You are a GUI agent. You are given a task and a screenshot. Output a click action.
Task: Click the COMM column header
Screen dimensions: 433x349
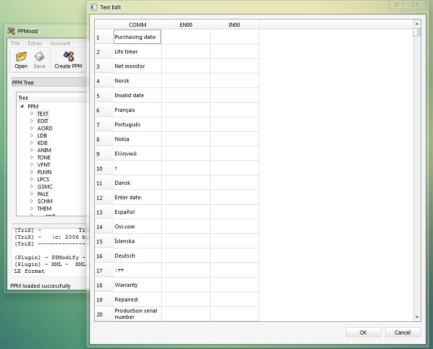[x=137, y=25]
